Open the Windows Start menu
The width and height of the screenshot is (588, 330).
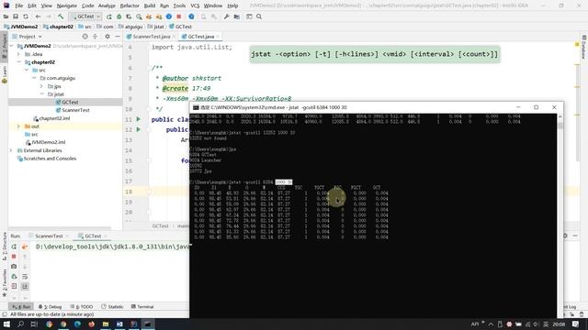coord(6,324)
